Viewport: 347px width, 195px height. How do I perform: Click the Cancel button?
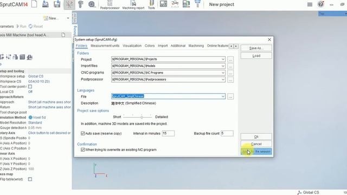tap(256, 144)
